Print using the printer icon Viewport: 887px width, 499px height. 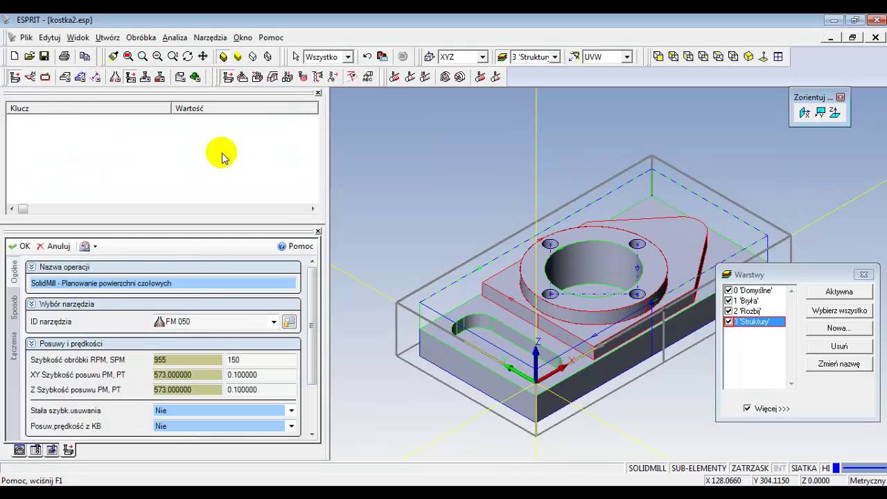click(64, 56)
